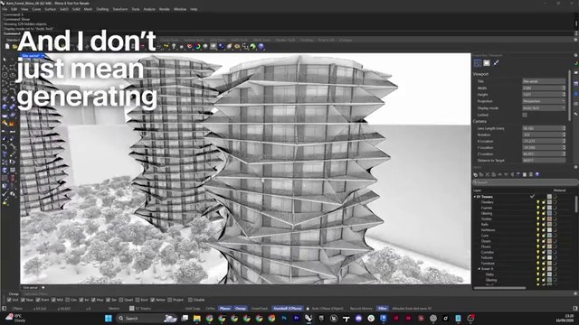Enable the Cen osnap checkbox
The image size is (579, 325).
pos(67,300)
